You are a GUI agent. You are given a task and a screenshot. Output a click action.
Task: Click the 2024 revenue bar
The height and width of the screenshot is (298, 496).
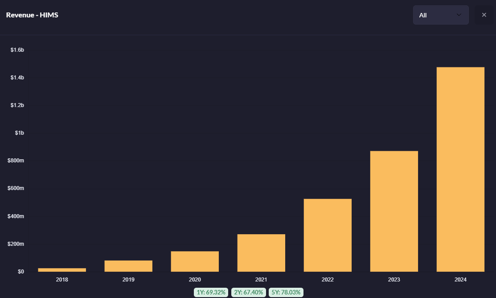[461, 170]
